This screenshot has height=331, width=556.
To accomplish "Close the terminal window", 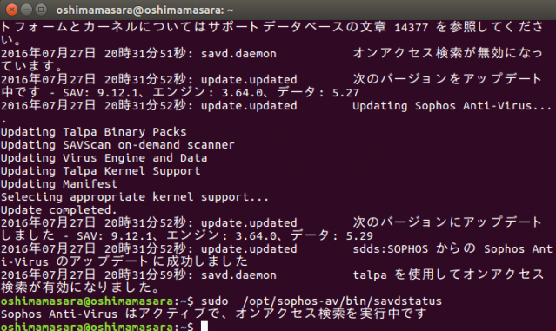I will [11, 10].
